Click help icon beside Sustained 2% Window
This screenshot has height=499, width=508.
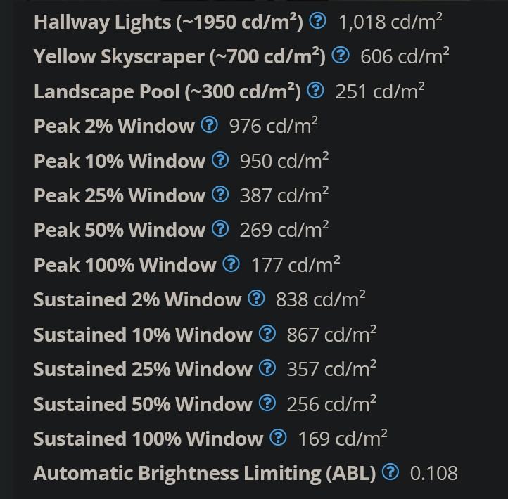click(256, 299)
